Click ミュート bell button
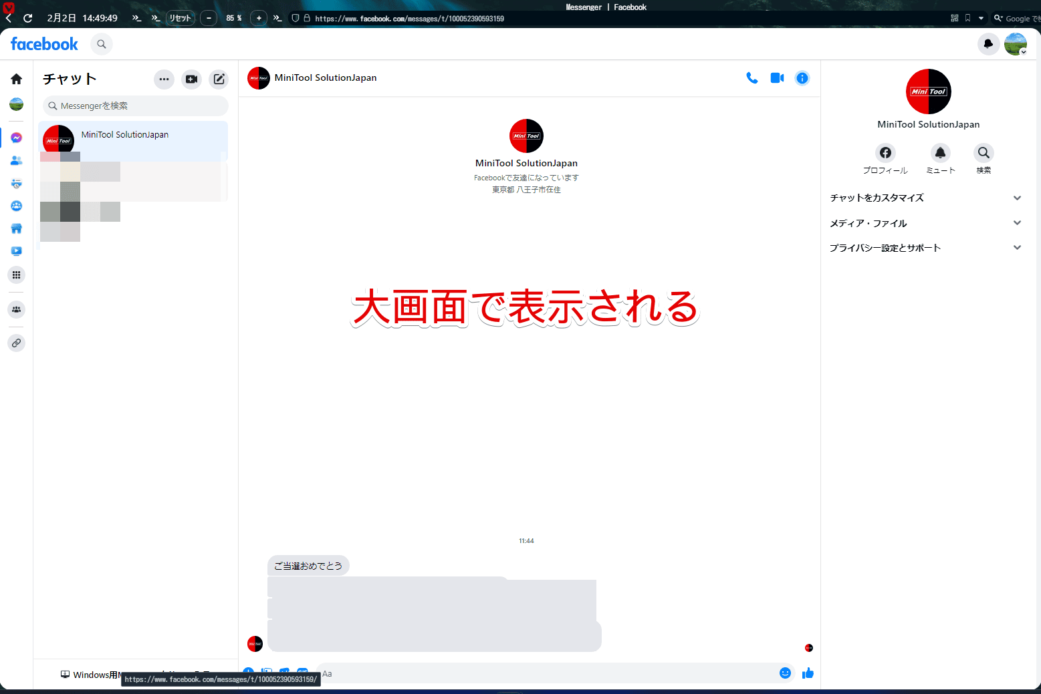The height and width of the screenshot is (694, 1041). tap(940, 159)
